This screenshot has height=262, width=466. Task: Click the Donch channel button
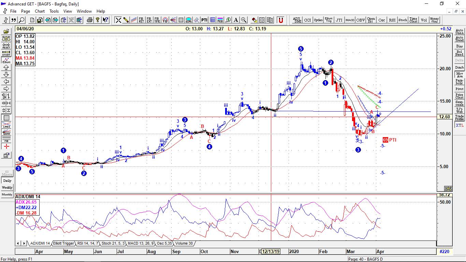click(x=460, y=68)
